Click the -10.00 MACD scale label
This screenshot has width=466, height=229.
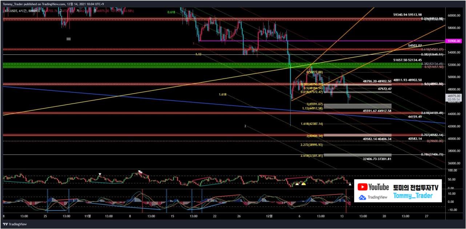click(452, 210)
